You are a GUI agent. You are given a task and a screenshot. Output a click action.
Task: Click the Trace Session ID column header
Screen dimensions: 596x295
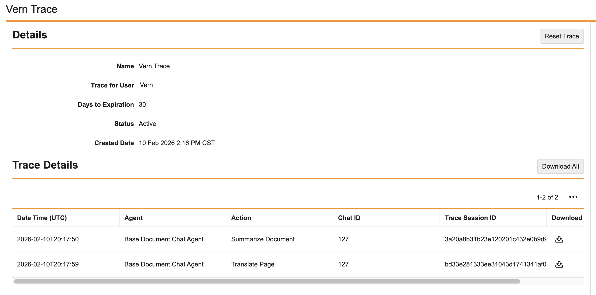pyautogui.click(x=470, y=218)
